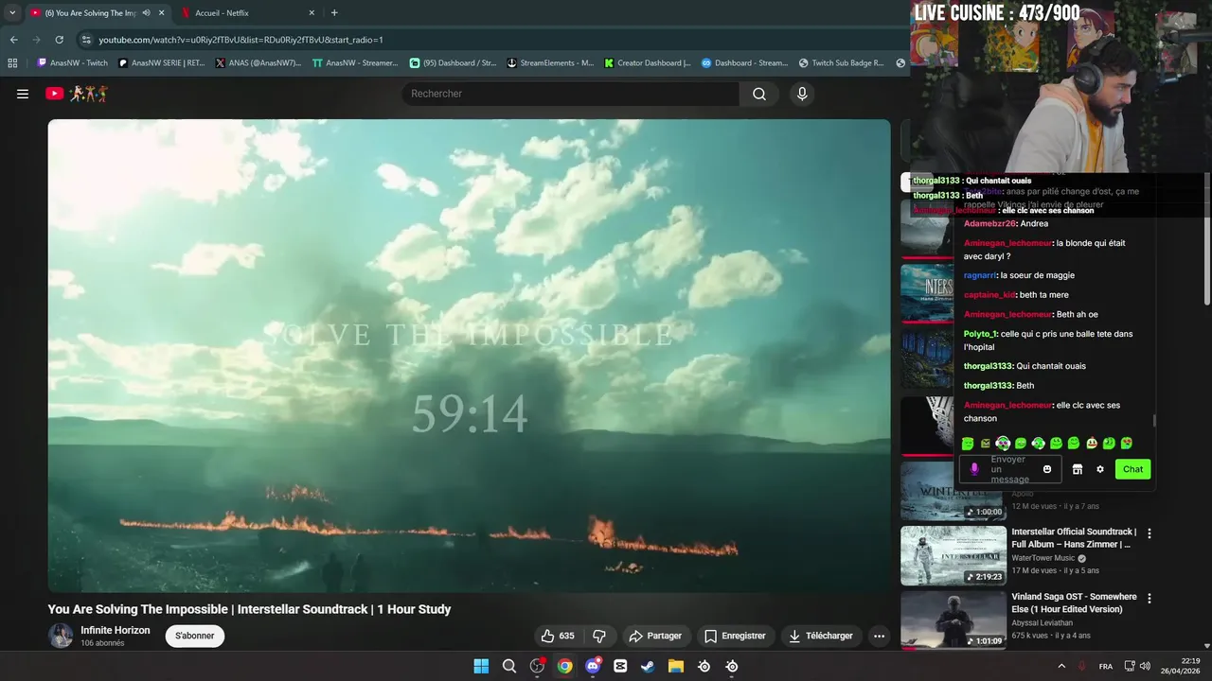
Task: Like the video with thumbs up
Action: tap(558, 636)
